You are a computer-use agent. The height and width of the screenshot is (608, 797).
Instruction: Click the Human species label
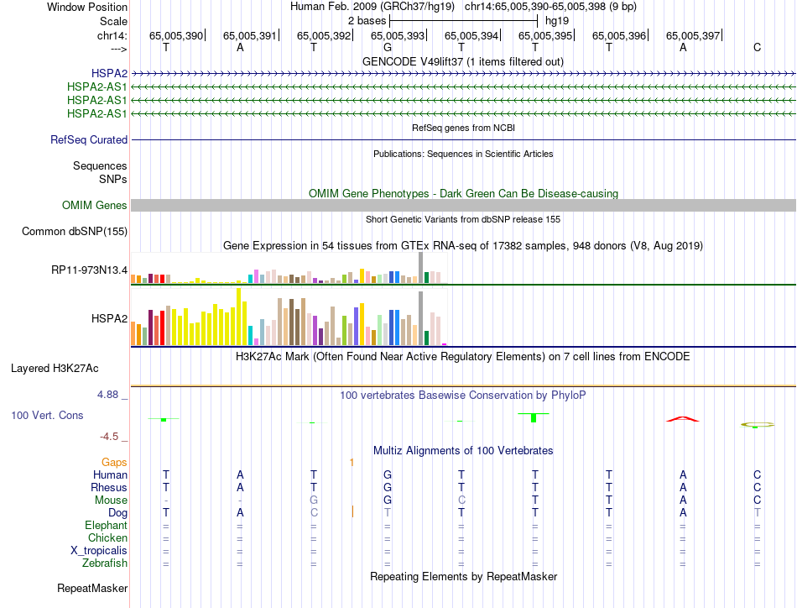coord(110,475)
